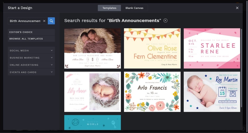The width and height of the screenshot is (248, 133).
Task: Select the teal Welcome to the World template
Action: 92,123
